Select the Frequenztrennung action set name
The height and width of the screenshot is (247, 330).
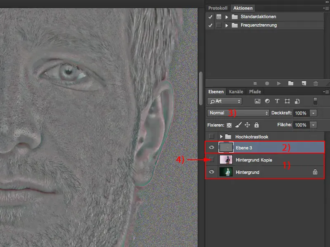click(259, 25)
